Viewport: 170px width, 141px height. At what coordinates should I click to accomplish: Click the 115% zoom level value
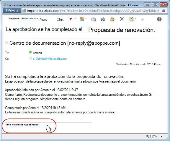point(153,136)
